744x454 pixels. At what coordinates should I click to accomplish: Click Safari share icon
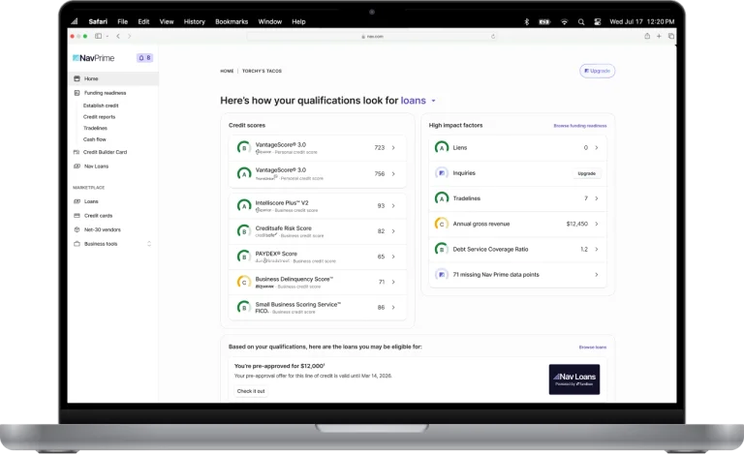[x=647, y=36]
